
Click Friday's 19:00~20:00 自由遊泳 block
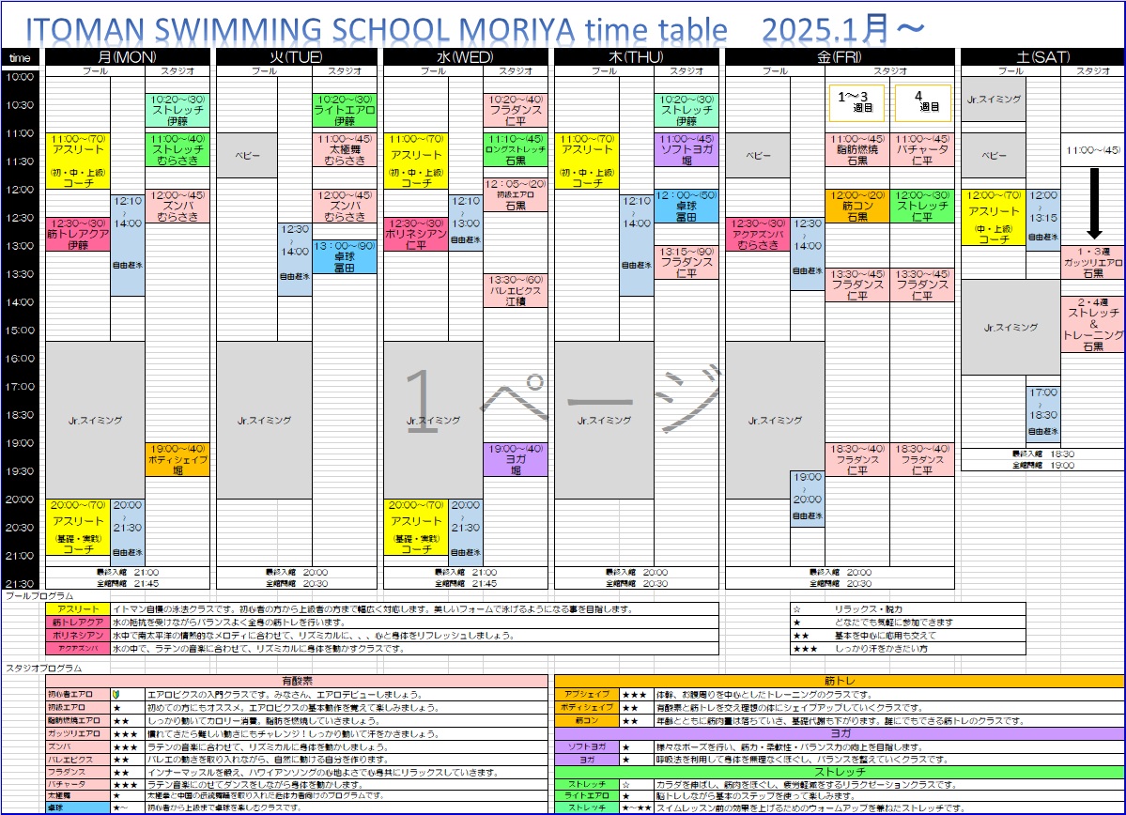[x=808, y=500]
